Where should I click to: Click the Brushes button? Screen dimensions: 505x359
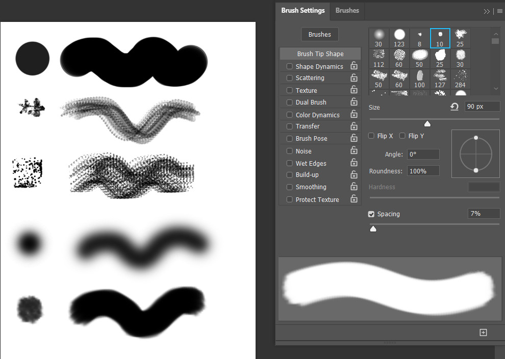(x=319, y=35)
